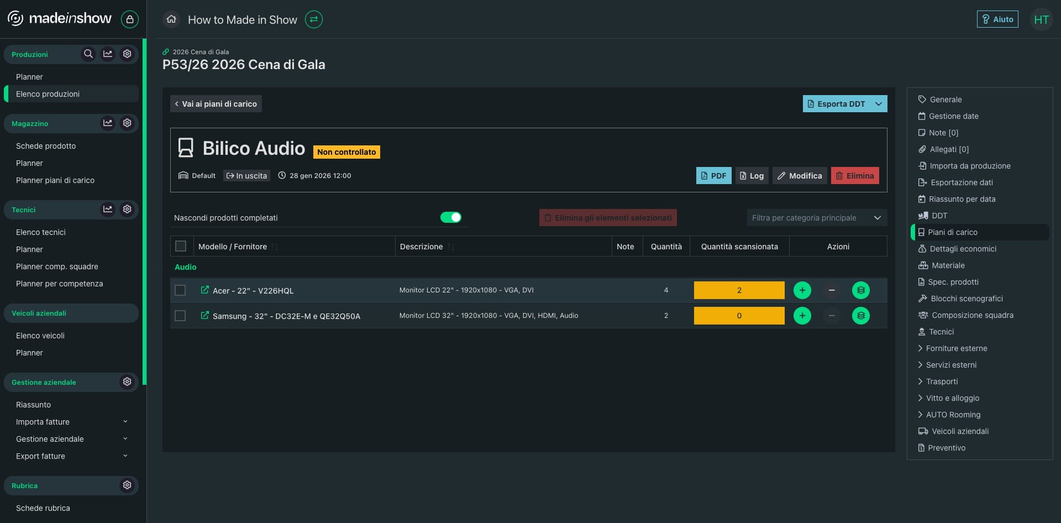Click the PDF button
Viewport: 1061px width, 523px height.
tap(713, 176)
